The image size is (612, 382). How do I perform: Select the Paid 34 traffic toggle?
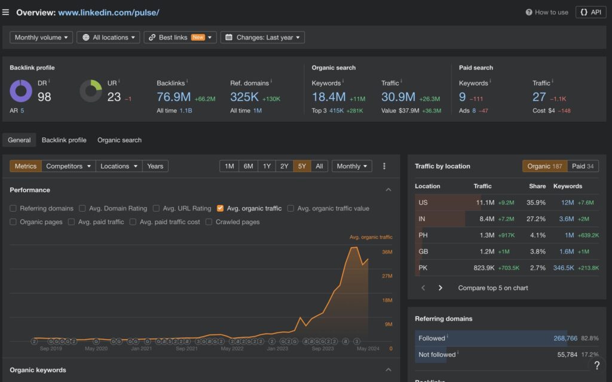pos(583,166)
